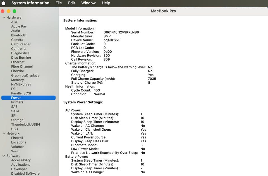The height and width of the screenshot is (176, 268).
Task: Open the Edit menu
Action: click(71, 3)
